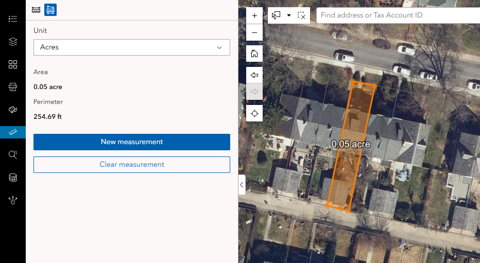
Task: Switch to the distance measurement tool
Action: [36, 9]
